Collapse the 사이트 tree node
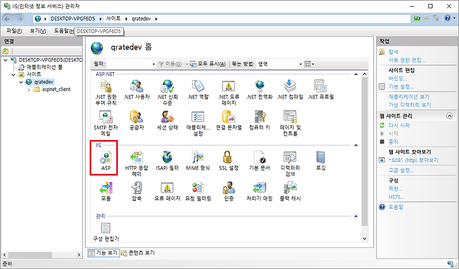The width and height of the screenshot is (459, 269). pos(13,75)
